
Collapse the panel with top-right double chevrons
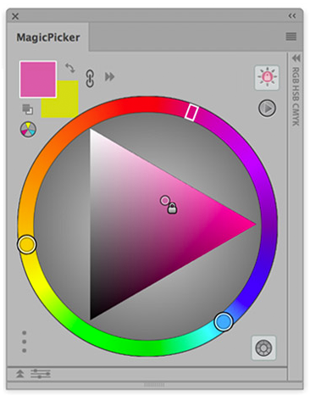pos(292,16)
